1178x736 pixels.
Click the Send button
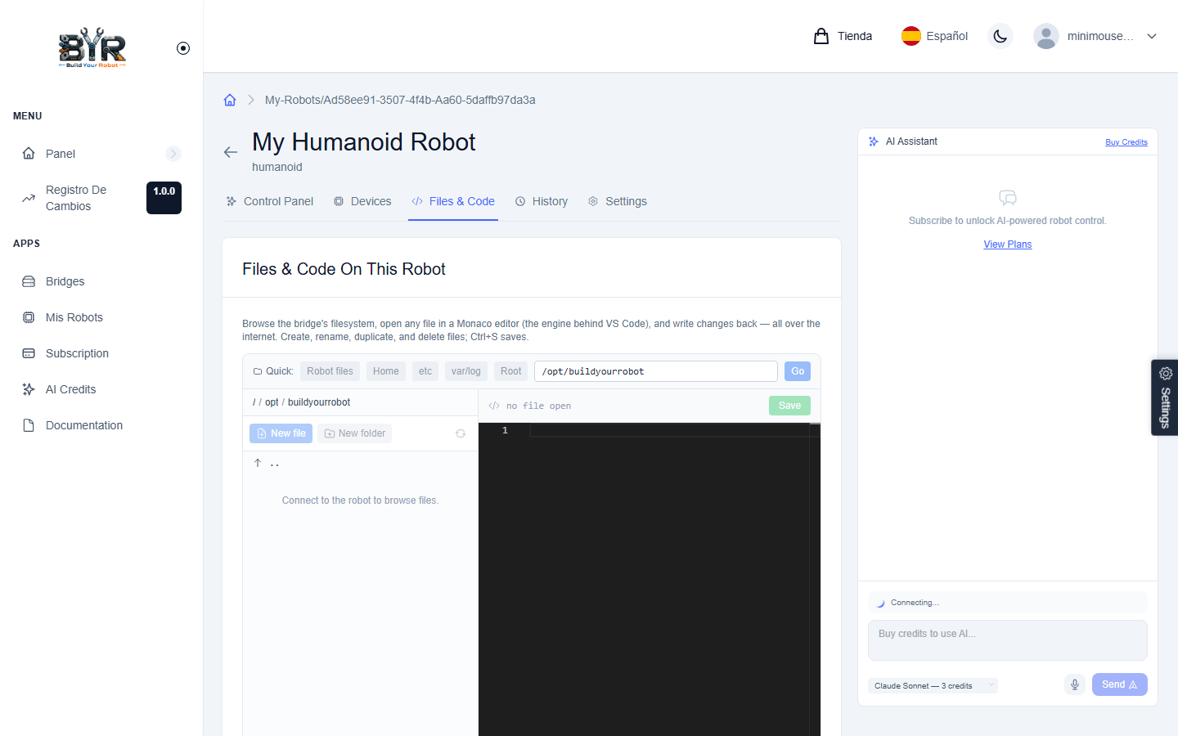pyautogui.click(x=1120, y=684)
